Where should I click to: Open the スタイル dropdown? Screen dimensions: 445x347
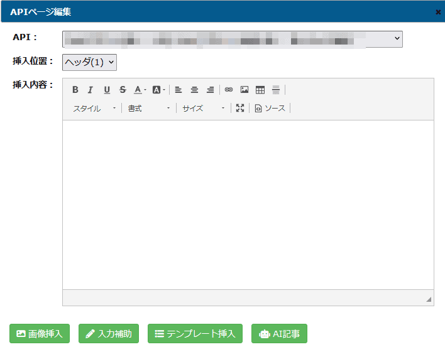point(94,109)
